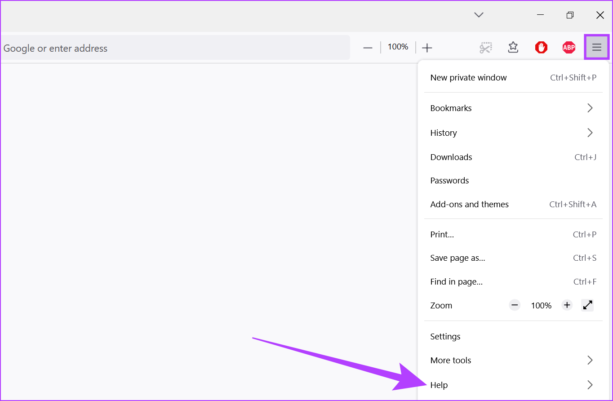Image resolution: width=613 pixels, height=401 pixels.
Task: Open the Help submenu
Action: [512, 385]
